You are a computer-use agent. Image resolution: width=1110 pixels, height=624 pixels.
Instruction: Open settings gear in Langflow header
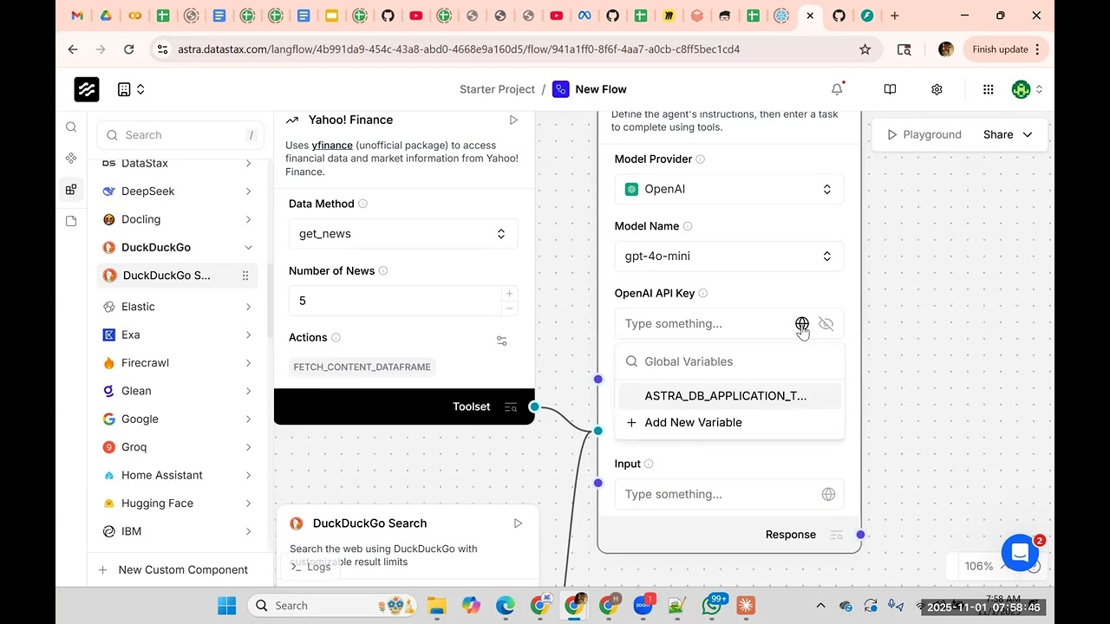(x=937, y=89)
